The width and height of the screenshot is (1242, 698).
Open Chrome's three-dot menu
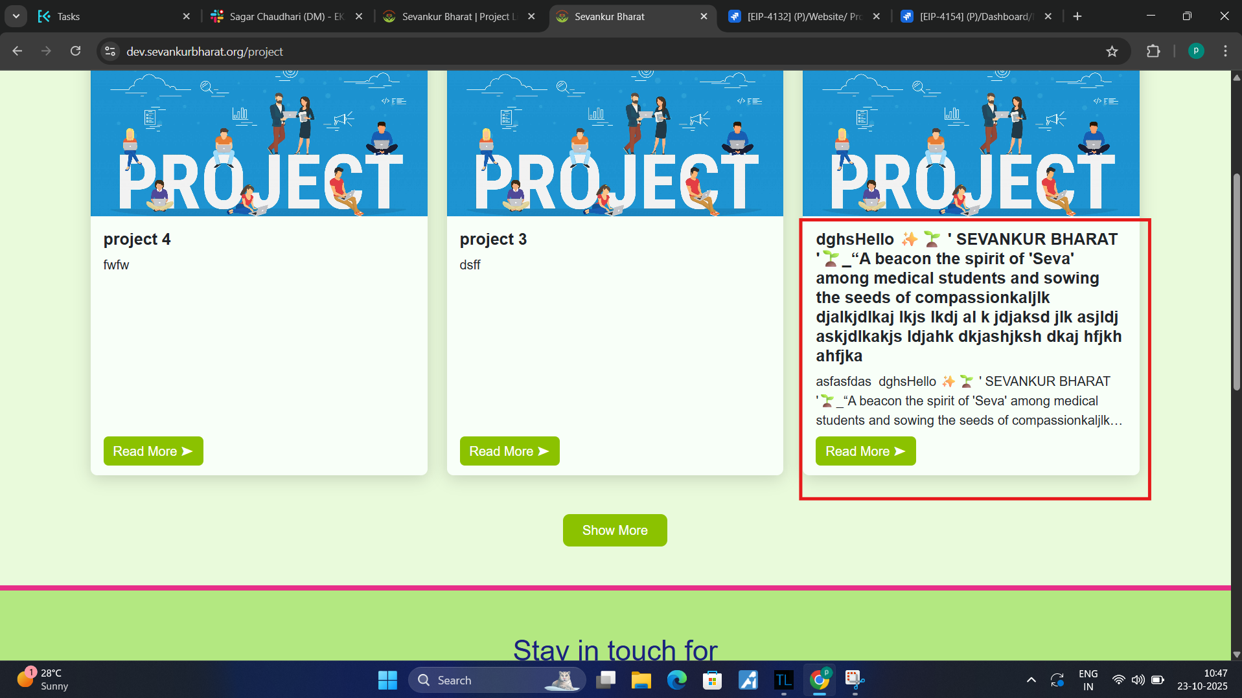(1225, 52)
